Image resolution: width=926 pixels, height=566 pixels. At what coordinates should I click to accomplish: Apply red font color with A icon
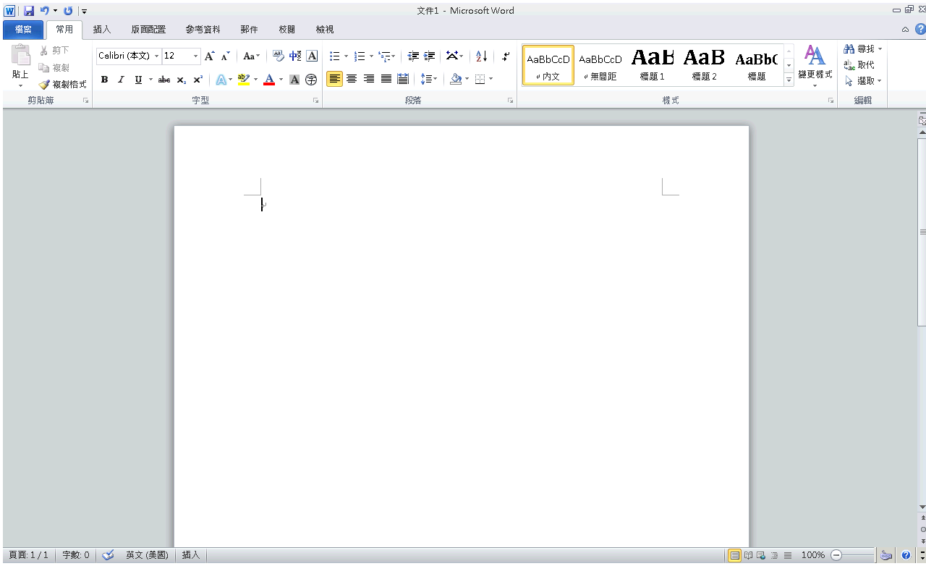(269, 80)
